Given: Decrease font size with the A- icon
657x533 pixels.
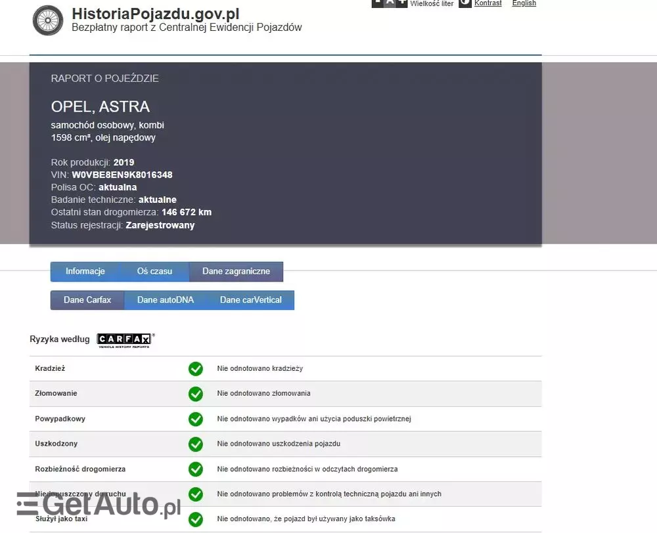Looking at the screenshot, I should click(377, 3).
